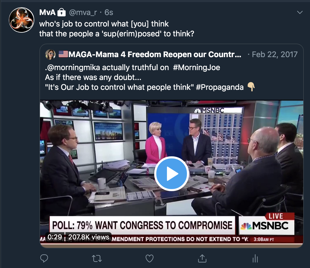Open the #MorningJoe hashtag
Screen dimensions: 310x268
pyautogui.click(x=197, y=68)
